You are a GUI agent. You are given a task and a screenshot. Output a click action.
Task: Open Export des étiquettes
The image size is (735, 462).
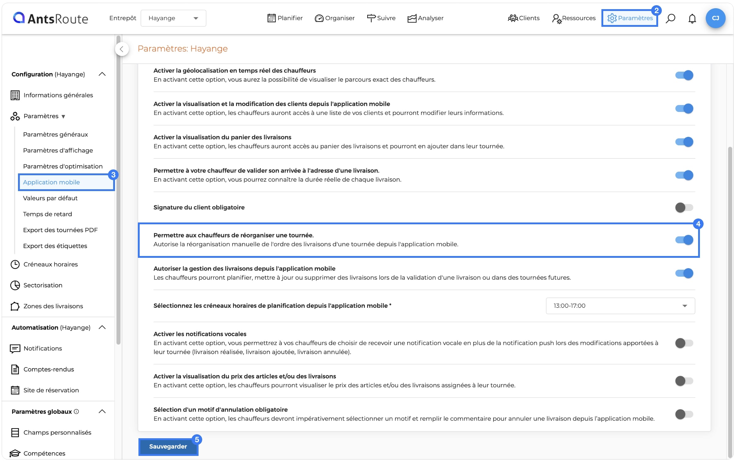pos(55,246)
